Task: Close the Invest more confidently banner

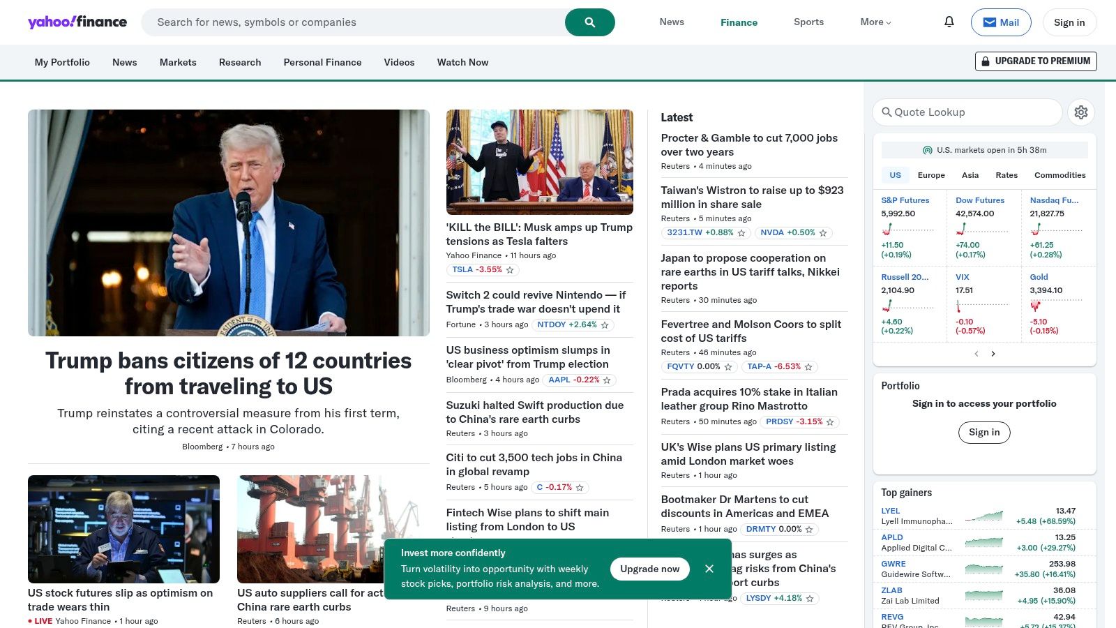Action: [x=709, y=569]
